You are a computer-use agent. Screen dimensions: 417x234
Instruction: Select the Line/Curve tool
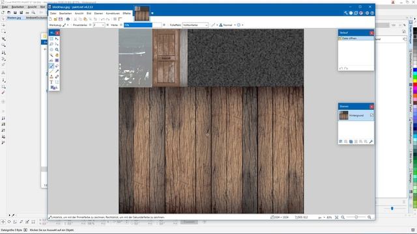pyautogui.click(x=57, y=83)
